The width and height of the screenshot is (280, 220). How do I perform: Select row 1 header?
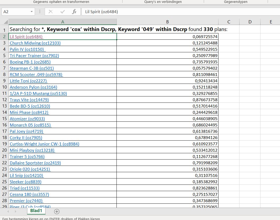[x=4, y=29]
